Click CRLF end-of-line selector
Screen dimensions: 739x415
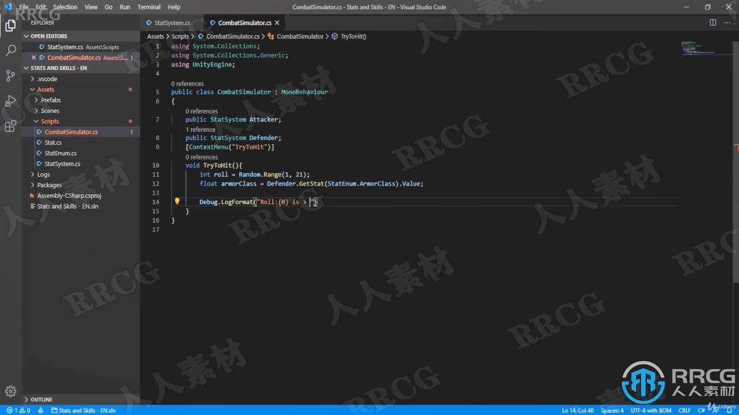(685, 410)
